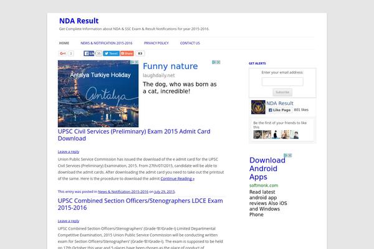Click the share count 83 box
Viewport: 374px width, 249px height.
[x=140, y=54]
